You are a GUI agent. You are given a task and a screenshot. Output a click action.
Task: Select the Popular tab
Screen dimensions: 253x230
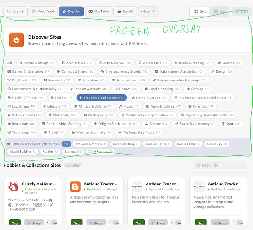point(71,11)
